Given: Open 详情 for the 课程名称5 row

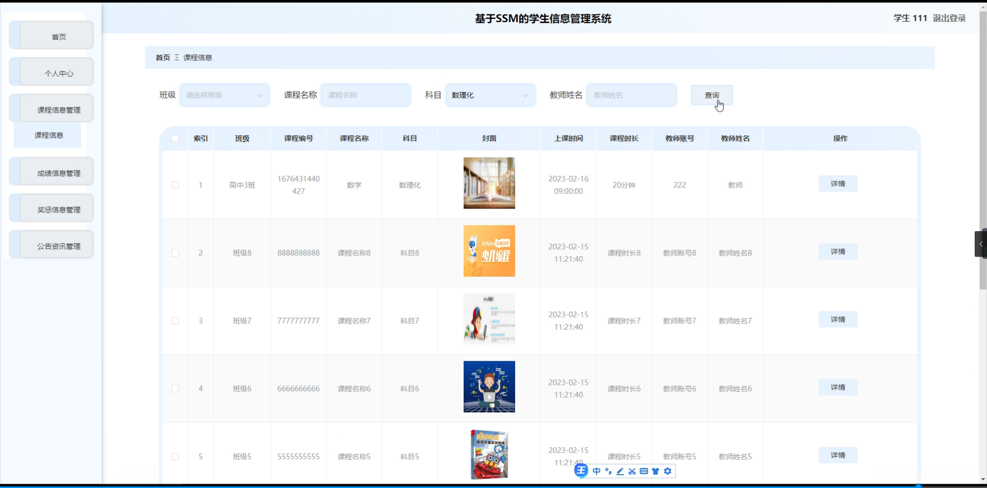Looking at the screenshot, I should [x=838, y=455].
